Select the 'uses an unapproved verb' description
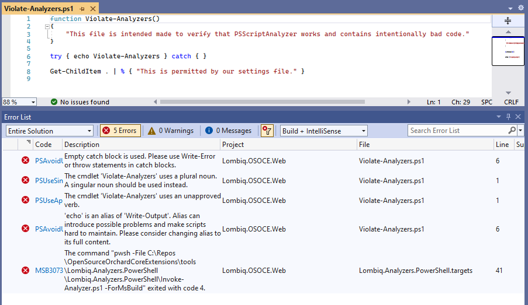Viewport: 528px width, 305px height. [143, 200]
